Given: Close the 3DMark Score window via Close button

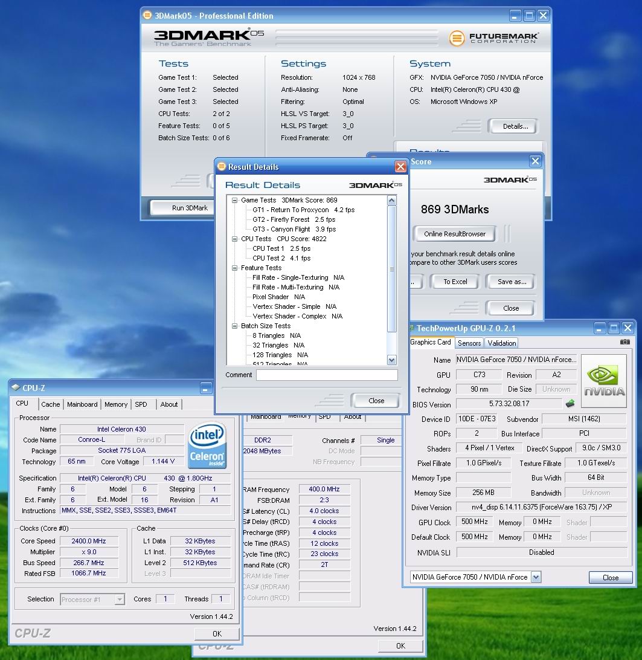Looking at the screenshot, I should (511, 308).
